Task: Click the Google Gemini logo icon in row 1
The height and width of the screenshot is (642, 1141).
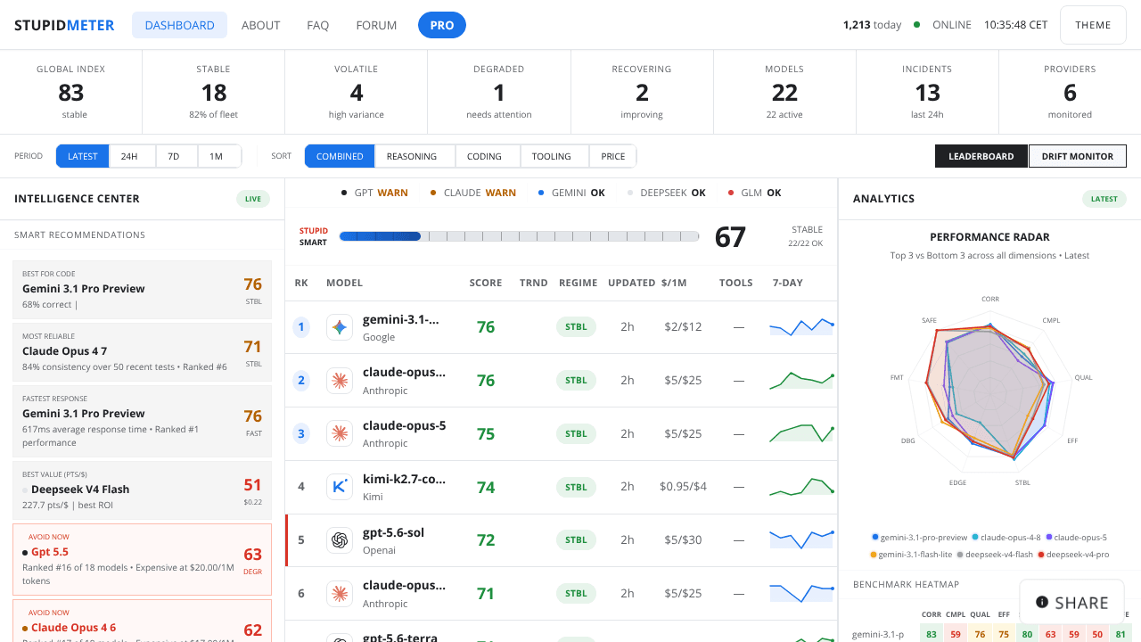Action: coord(340,327)
